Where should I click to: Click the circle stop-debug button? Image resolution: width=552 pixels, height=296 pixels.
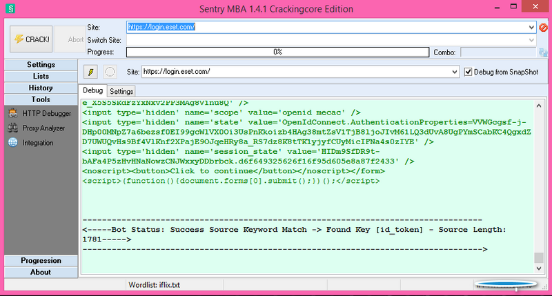pos(110,72)
